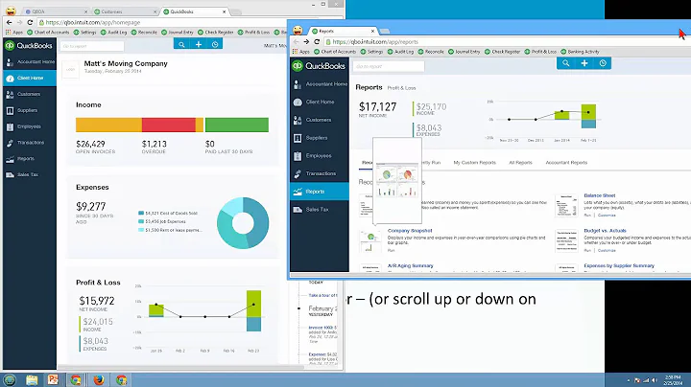Open Customers icon in homepage window sidebar
Screen dimensions: 691x387
pyautogui.click(x=11, y=94)
